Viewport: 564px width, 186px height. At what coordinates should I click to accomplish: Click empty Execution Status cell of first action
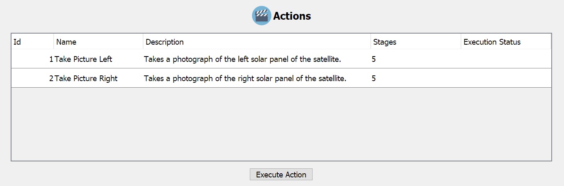click(505, 59)
